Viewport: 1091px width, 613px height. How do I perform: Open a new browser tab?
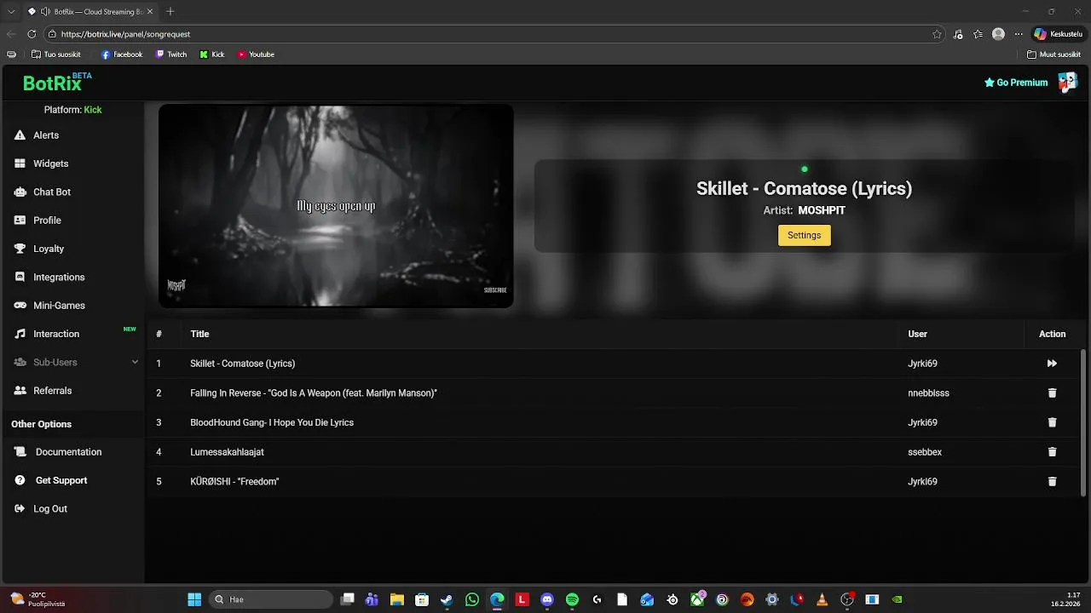pyautogui.click(x=170, y=11)
